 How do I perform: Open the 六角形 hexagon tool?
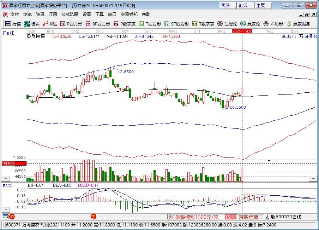[273, 24]
